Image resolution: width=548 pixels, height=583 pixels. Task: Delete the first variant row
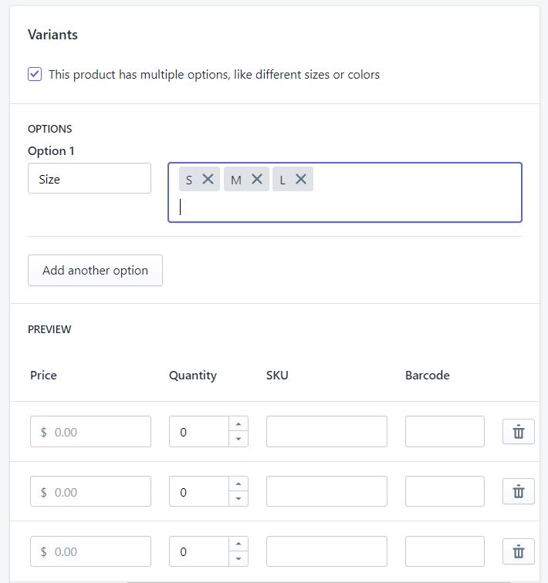tap(519, 432)
